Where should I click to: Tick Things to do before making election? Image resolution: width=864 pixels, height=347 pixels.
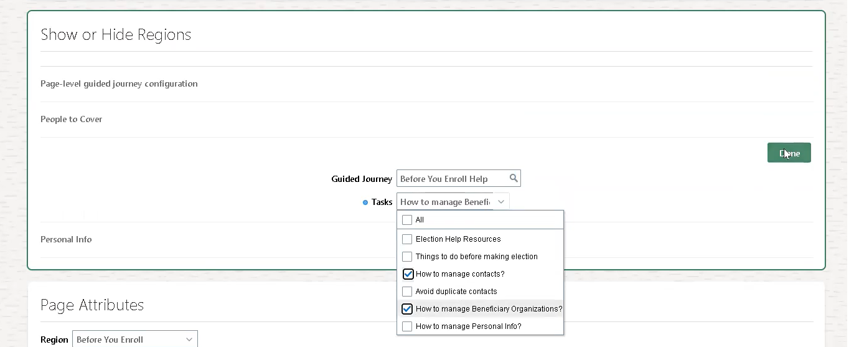click(x=407, y=257)
